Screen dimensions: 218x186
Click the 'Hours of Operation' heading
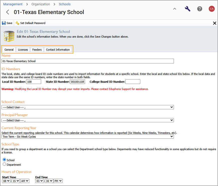16,172
